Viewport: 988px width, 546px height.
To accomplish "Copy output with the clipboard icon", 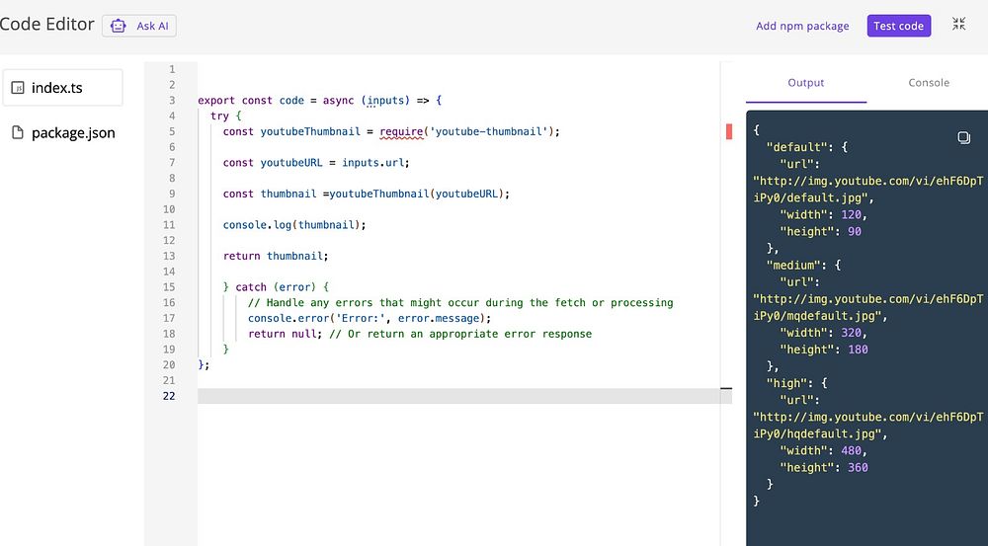I will 963,137.
